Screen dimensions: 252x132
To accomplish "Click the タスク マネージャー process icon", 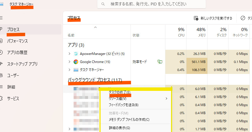I will coord(76,70).
